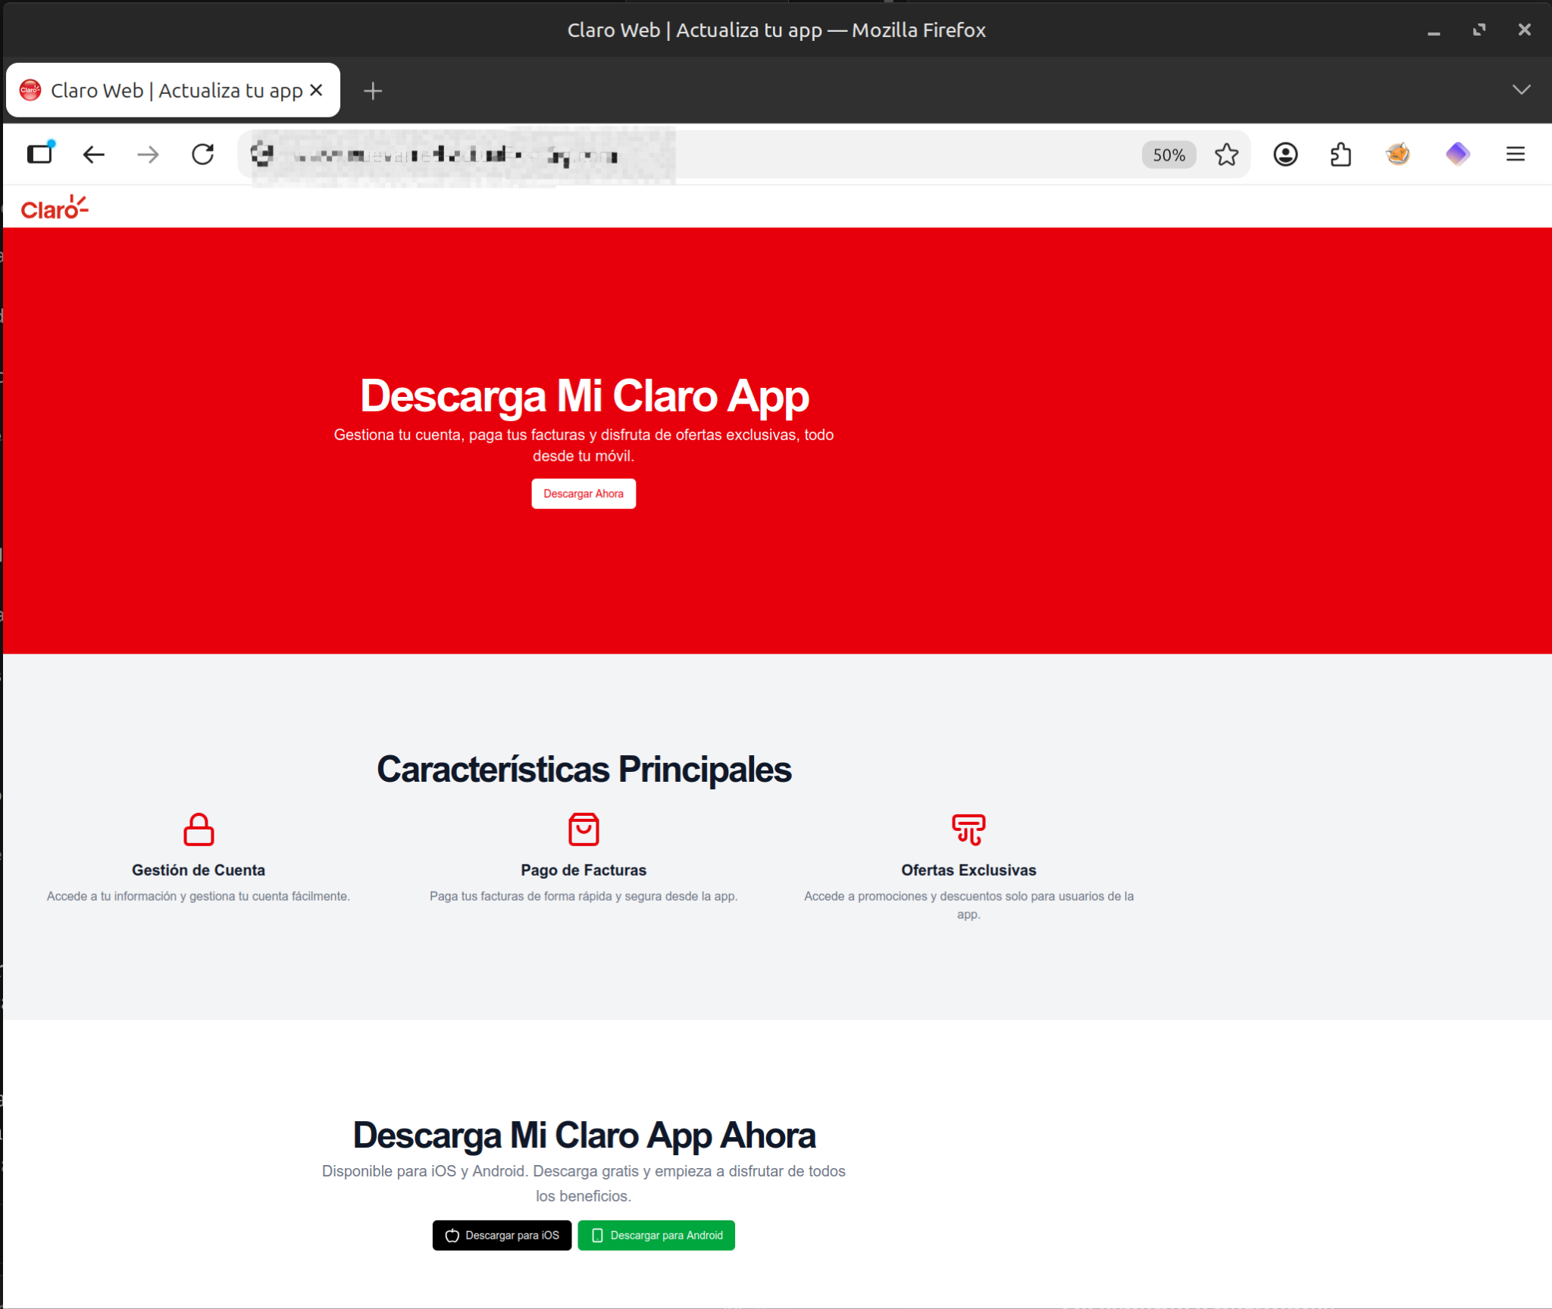Image resolution: width=1552 pixels, height=1309 pixels.
Task: Expand the list all tabs chevron
Action: tap(1521, 90)
